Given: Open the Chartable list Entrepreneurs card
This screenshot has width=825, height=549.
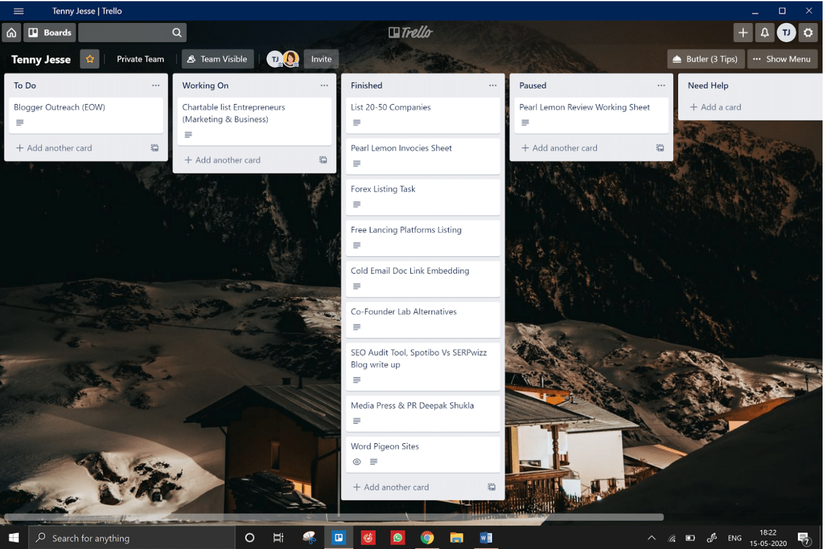Looking at the screenshot, I should [254, 121].
